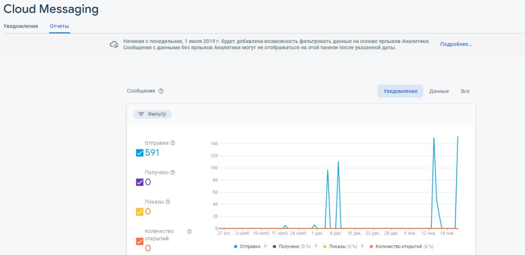The image size is (525, 255).
Task: Click the cloud sync icon in banner
Action: (x=114, y=44)
